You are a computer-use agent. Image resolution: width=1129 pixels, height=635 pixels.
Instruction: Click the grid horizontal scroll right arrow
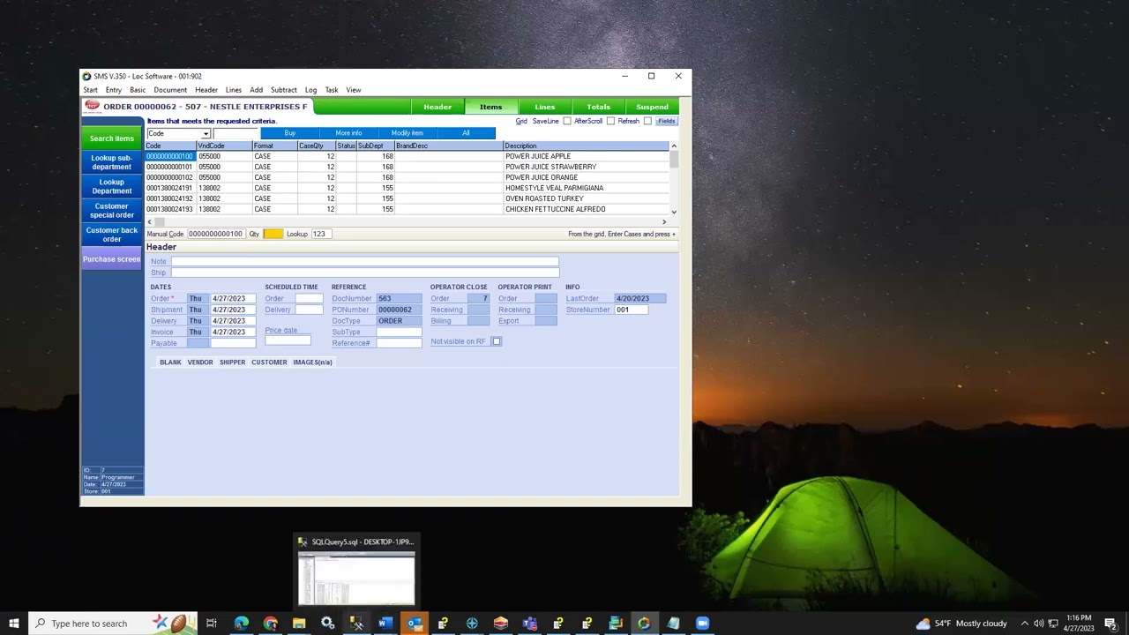pyautogui.click(x=664, y=221)
